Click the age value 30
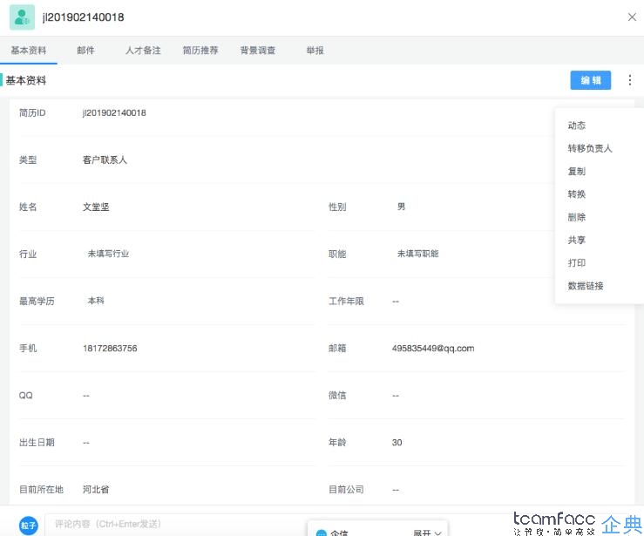The width and height of the screenshot is (644, 536). (x=397, y=443)
